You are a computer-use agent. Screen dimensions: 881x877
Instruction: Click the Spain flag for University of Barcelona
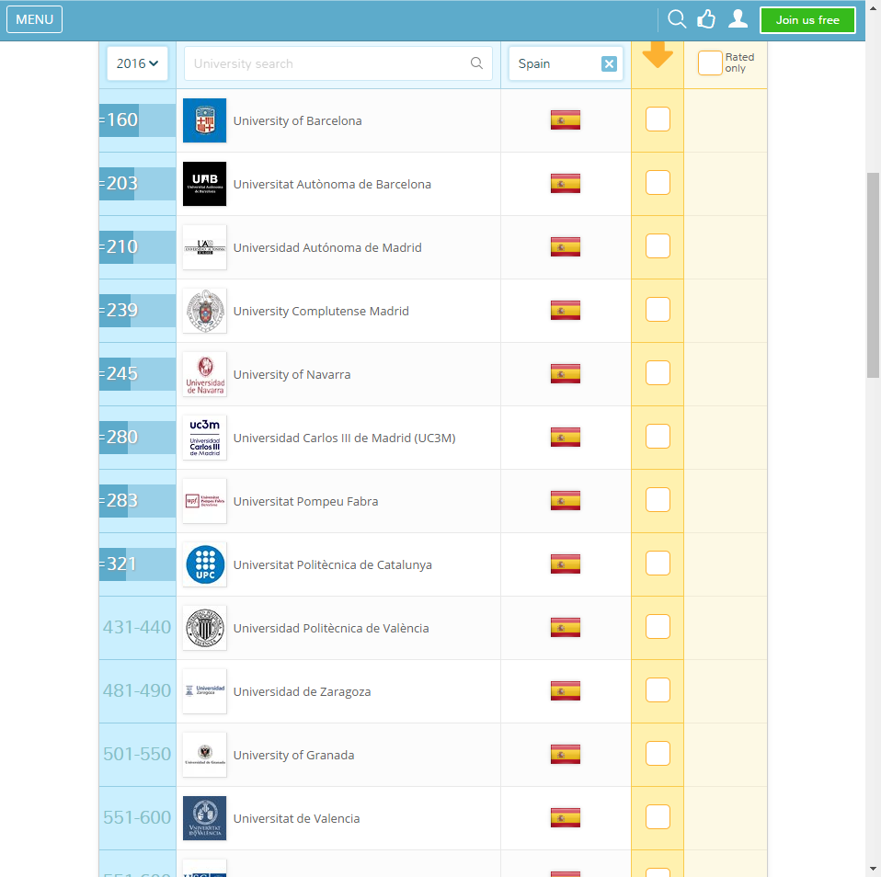[x=566, y=120]
